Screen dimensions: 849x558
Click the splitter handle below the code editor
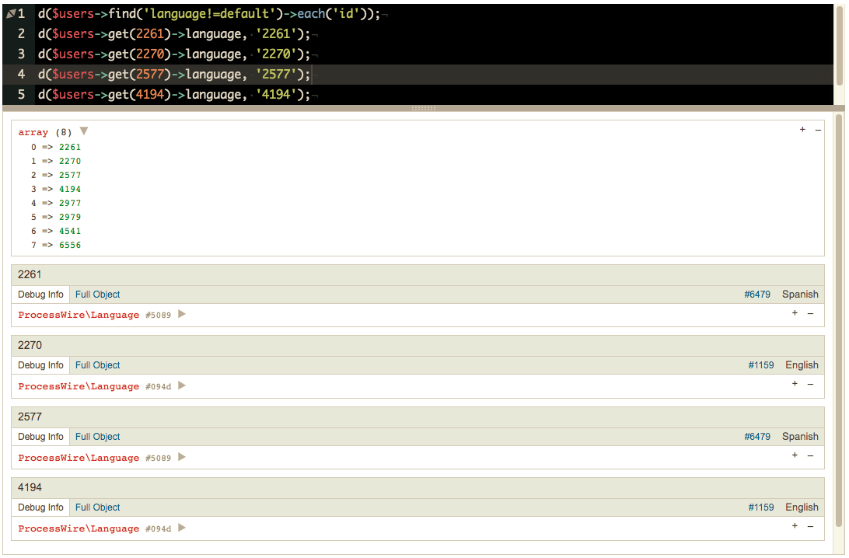coord(424,109)
